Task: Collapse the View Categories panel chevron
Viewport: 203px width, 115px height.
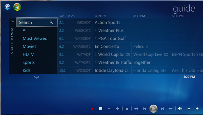Action: [x=12, y=21]
